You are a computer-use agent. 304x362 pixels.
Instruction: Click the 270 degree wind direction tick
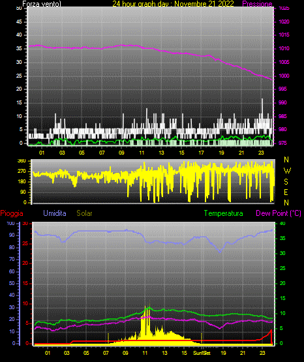click(x=22, y=172)
